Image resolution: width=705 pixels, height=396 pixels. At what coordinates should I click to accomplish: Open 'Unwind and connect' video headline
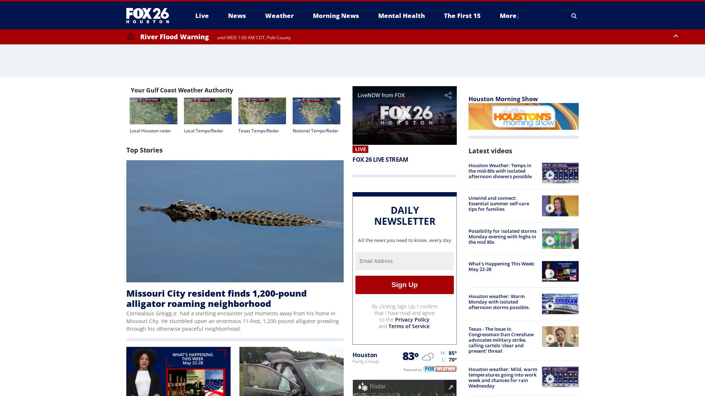pyautogui.click(x=499, y=203)
